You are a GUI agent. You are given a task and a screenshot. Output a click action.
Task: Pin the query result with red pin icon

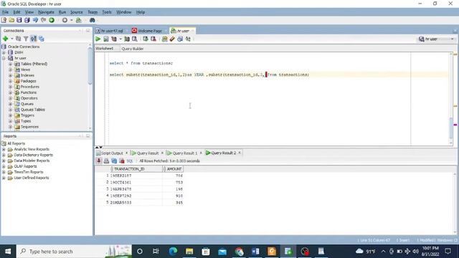pyautogui.click(x=99, y=161)
